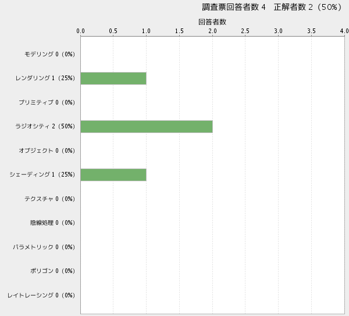Click the 0.0 axis tick label

[x=81, y=31]
